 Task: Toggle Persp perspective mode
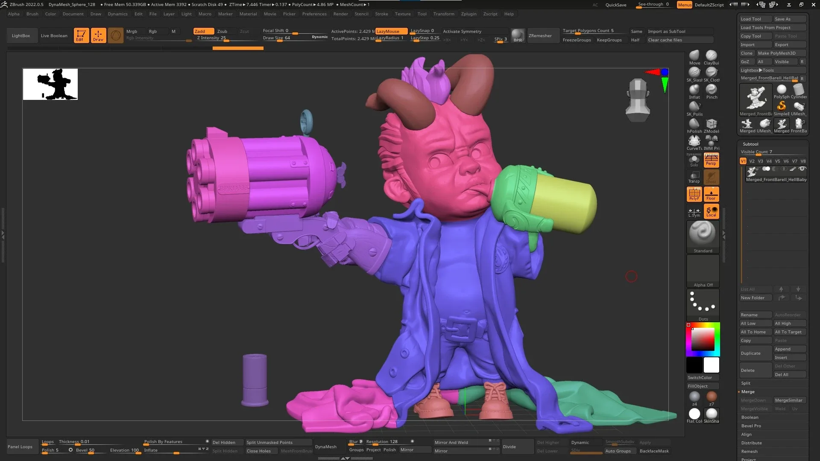(x=711, y=160)
